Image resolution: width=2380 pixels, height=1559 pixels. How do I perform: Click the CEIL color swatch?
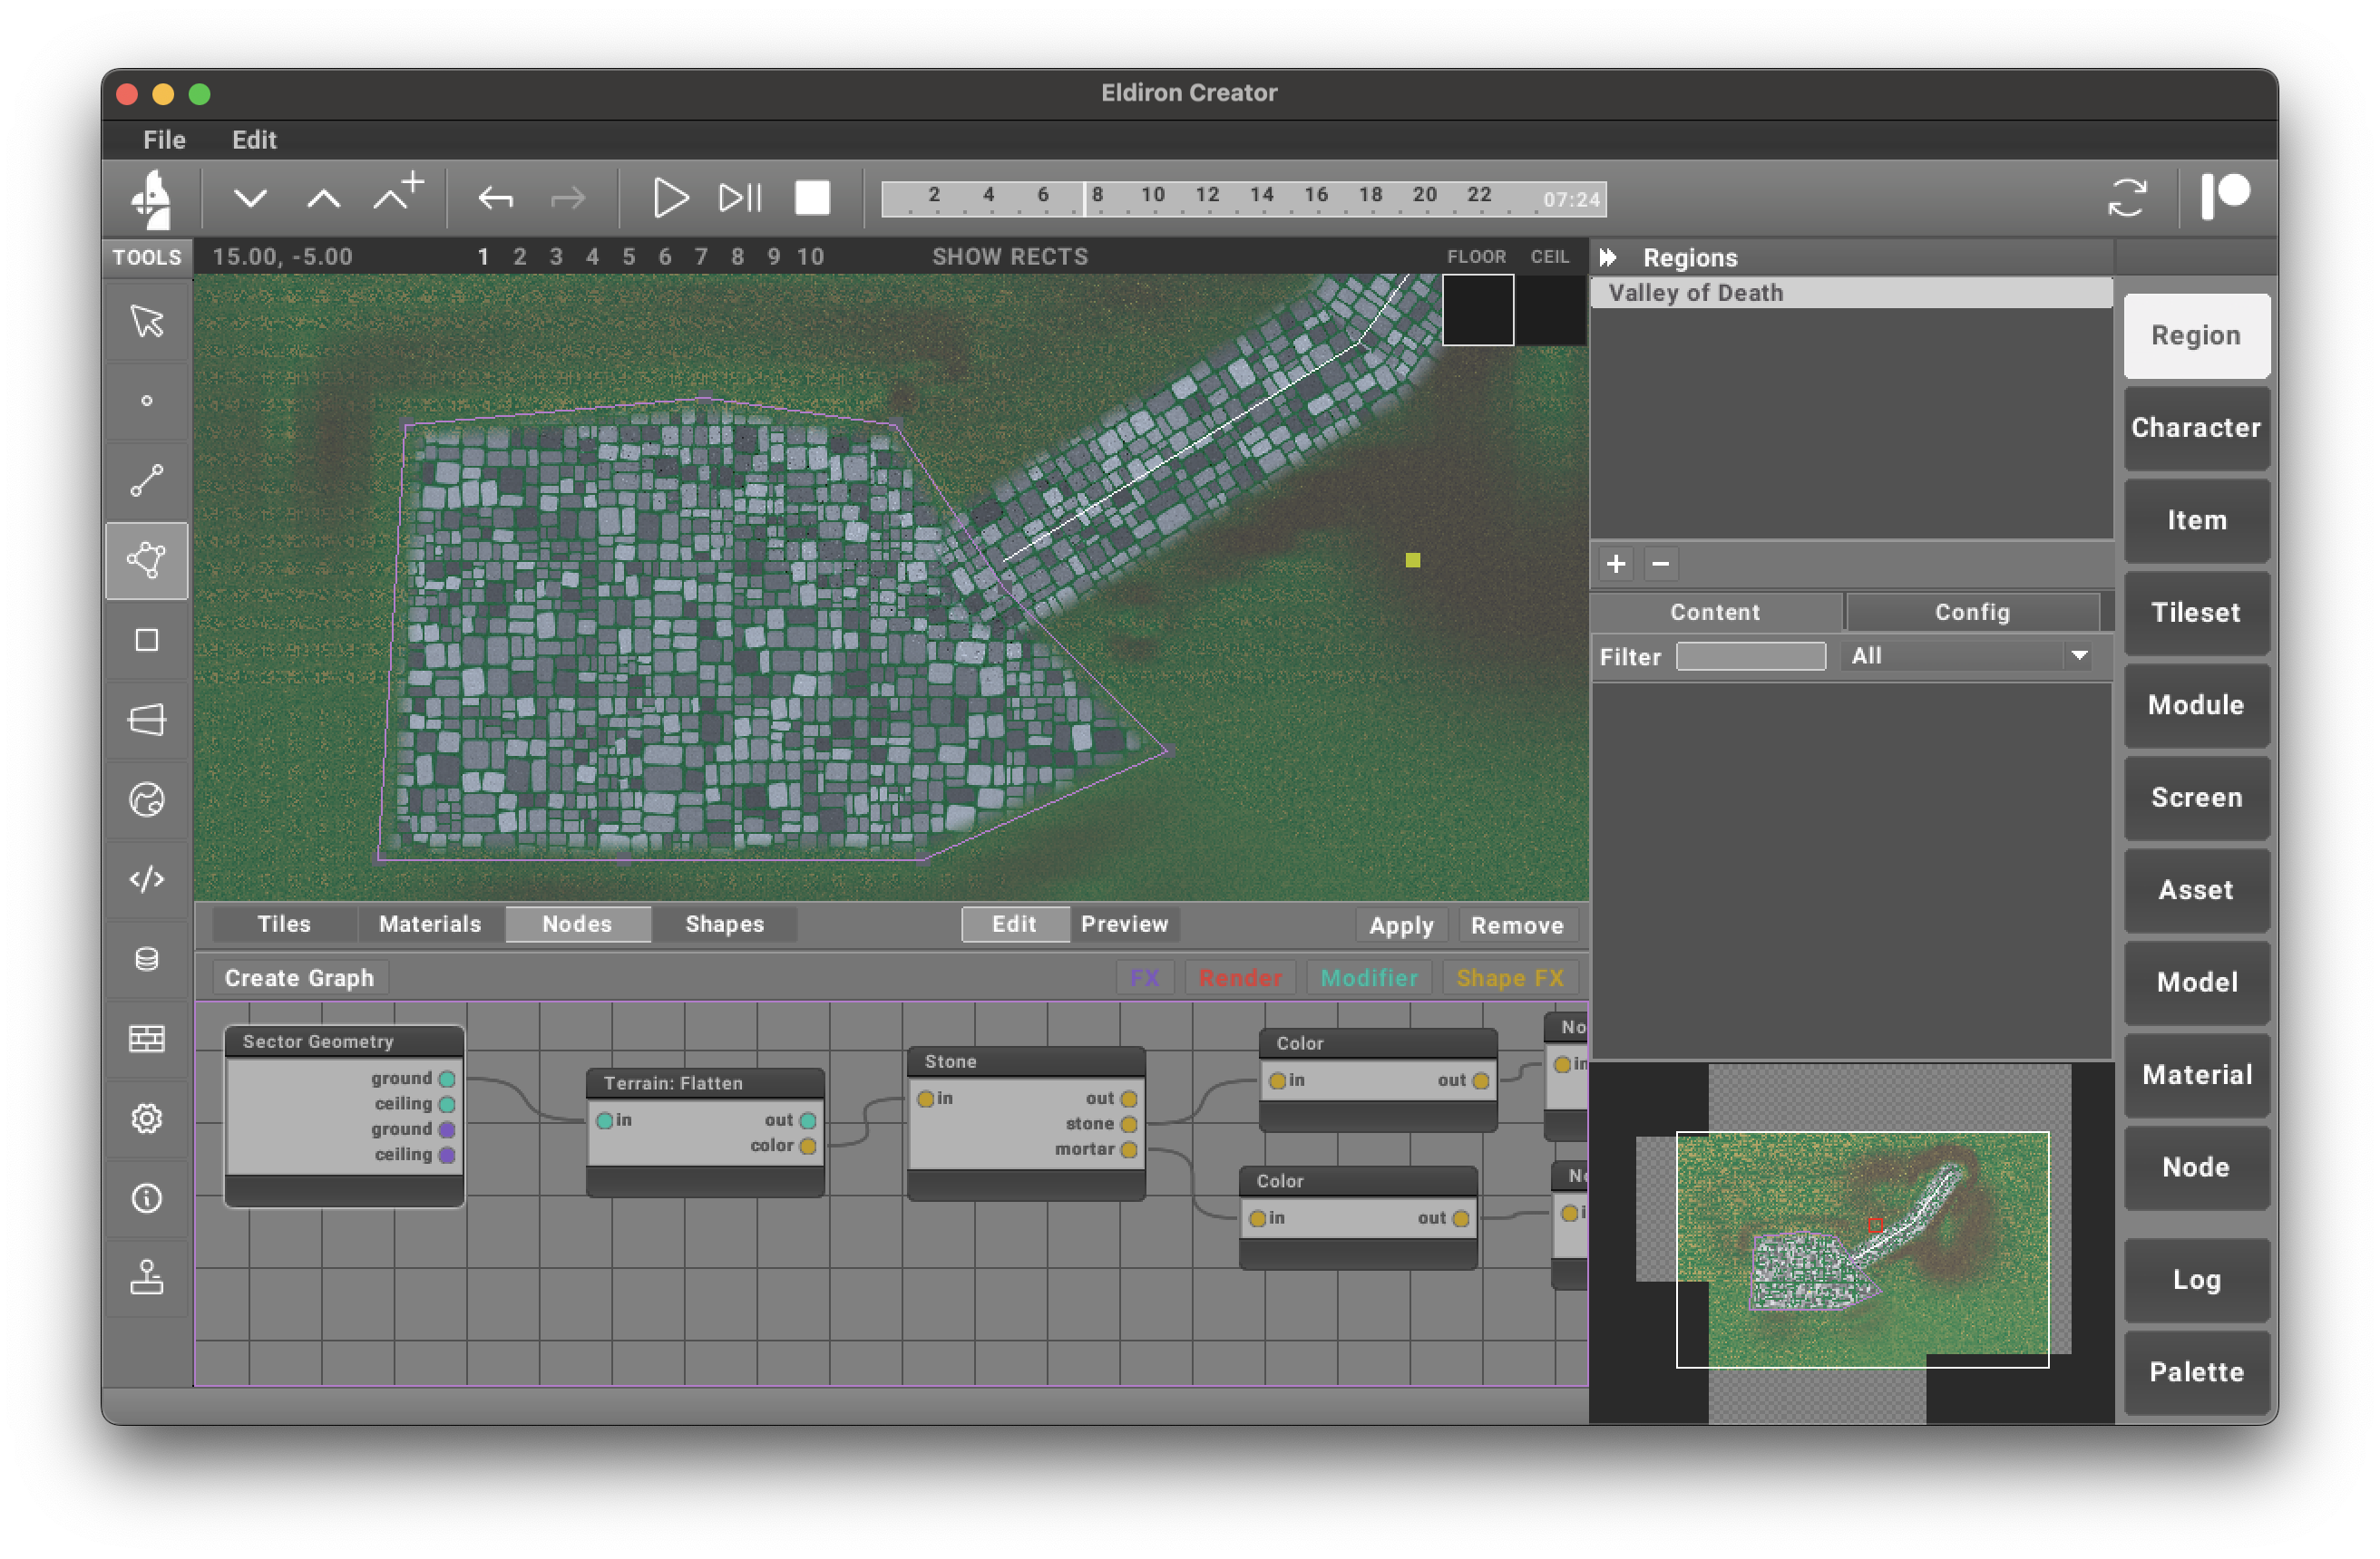tap(1551, 310)
